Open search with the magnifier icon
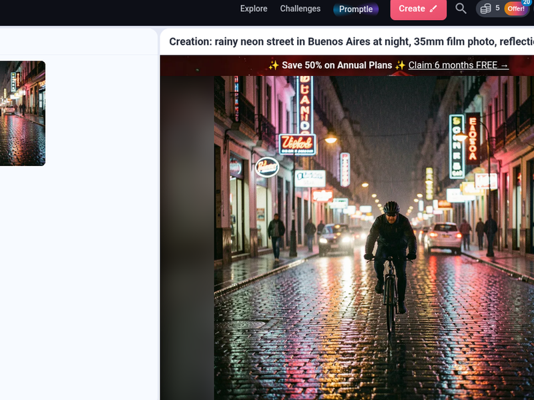The height and width of the screenshot is (400, 534). click(461, 8)
